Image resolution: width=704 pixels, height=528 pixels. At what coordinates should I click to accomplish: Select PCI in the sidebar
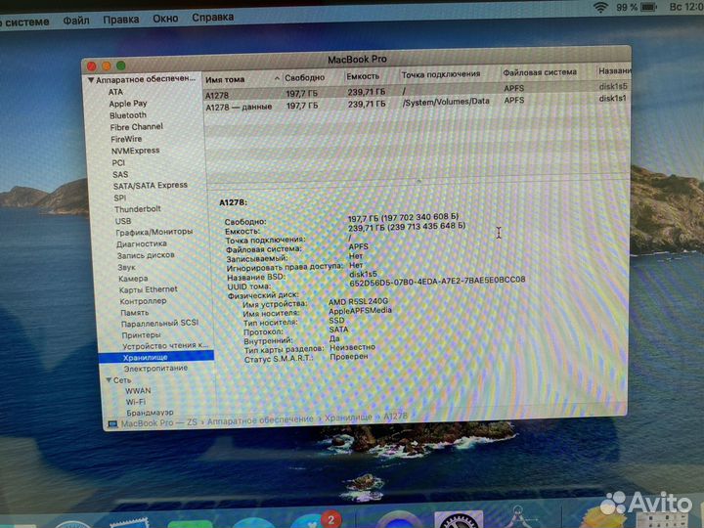118,163
